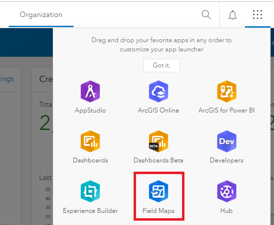The image size is (274, 225).
Task: Launch the Dashboards Beta app icon
Action: pos(158,141)
